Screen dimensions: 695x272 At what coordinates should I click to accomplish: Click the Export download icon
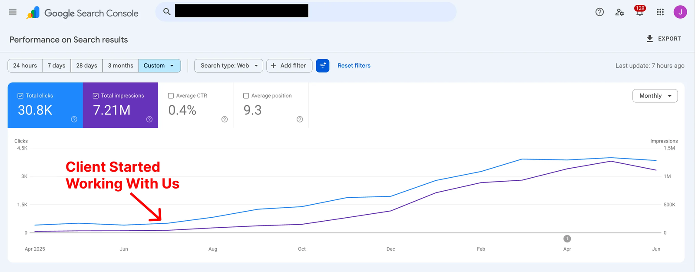pyautogui.click(x=650, y=38)
